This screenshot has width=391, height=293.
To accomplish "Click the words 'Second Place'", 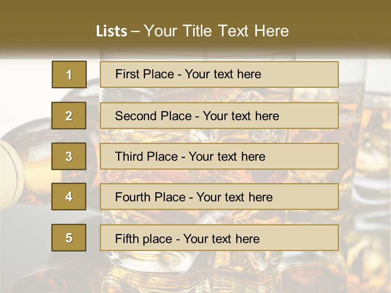I will 154,116.
